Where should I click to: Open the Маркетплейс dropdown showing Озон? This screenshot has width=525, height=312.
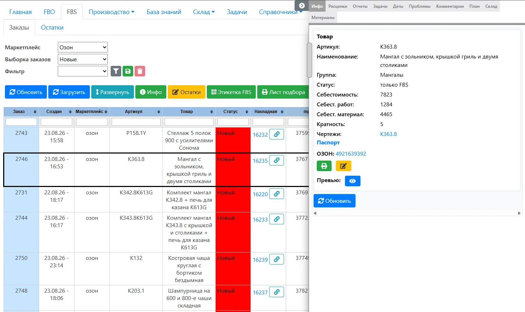pos(83,47)
